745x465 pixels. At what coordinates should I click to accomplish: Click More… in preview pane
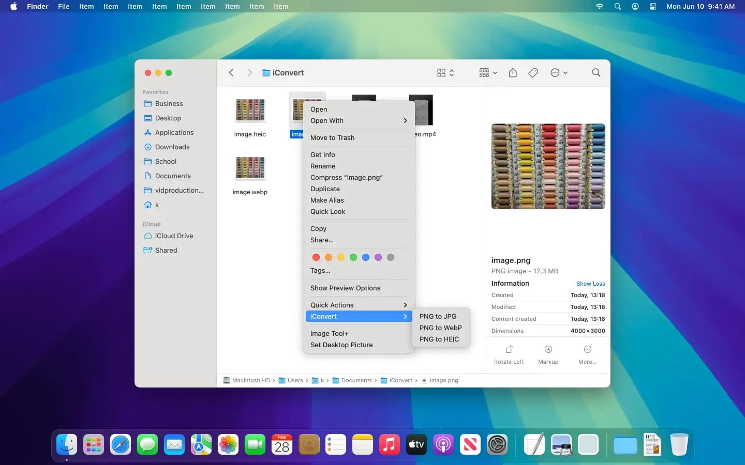(588, 354)
